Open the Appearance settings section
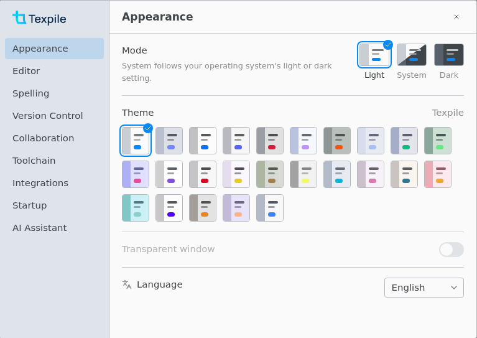 55,49
